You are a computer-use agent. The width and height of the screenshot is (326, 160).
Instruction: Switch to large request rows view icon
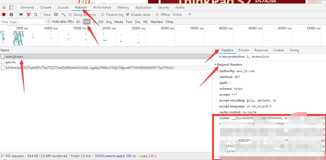click(x=56, y=15)
